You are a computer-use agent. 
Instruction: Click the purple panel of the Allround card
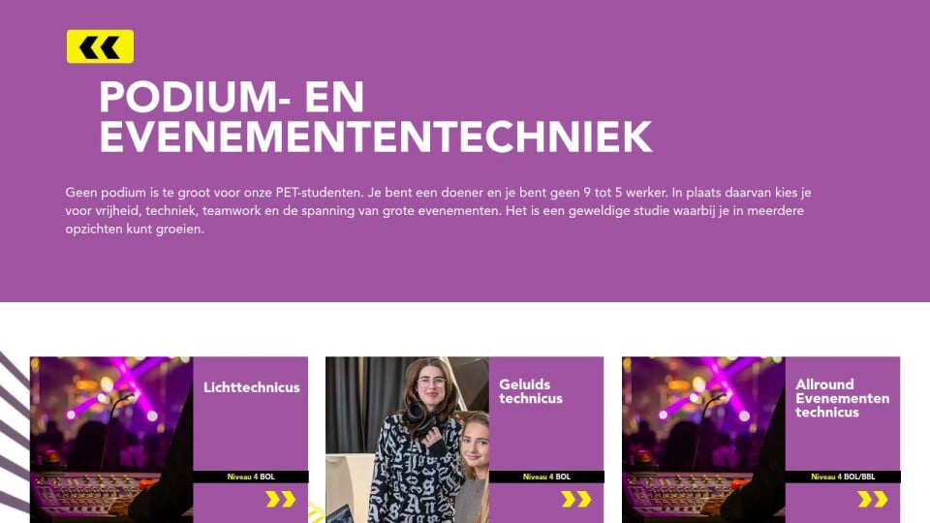click(843, 445)
